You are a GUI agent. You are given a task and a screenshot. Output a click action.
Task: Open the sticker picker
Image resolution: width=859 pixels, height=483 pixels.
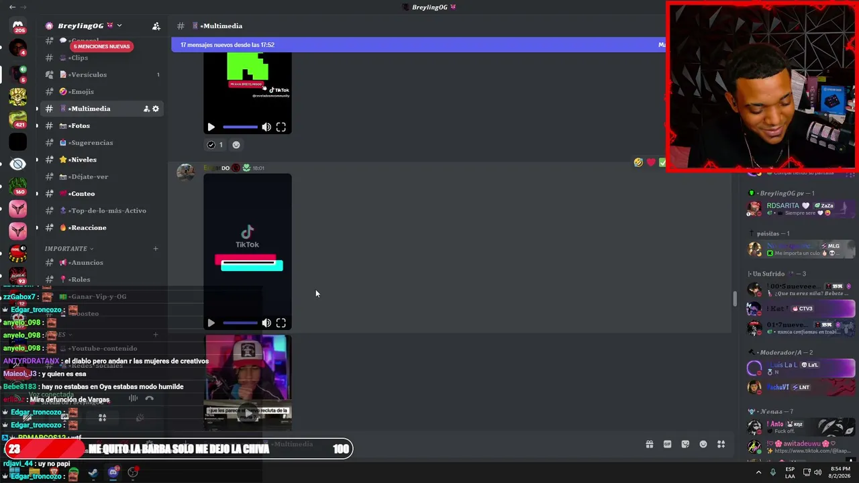tap(685, 444)
